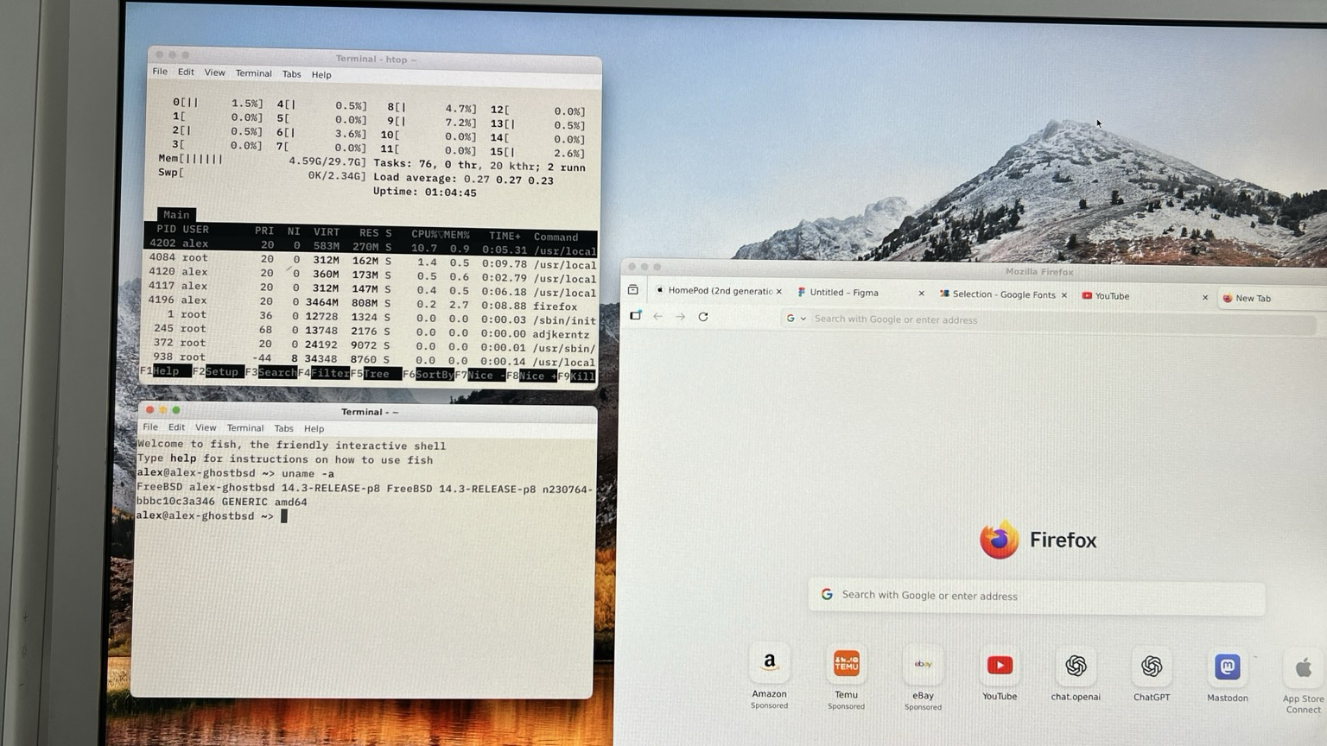Image resolution: width=1327 pixels, height=746 pixels.
Task: Switch to the Untitled - Figma tab
Action: tap(860, 293)
